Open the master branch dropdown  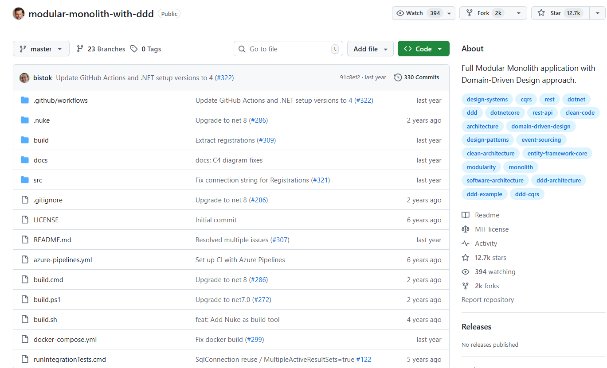[41, 49]
